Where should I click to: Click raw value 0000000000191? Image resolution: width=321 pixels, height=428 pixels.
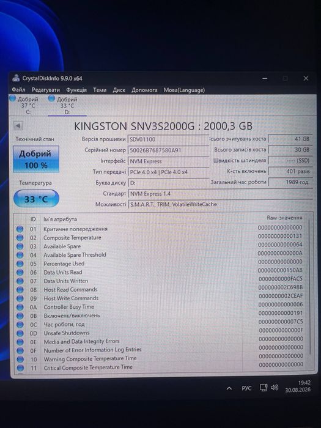281,313
